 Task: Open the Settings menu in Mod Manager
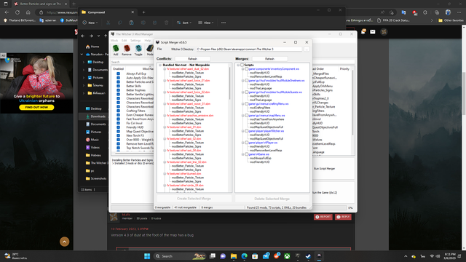(135, 41)
